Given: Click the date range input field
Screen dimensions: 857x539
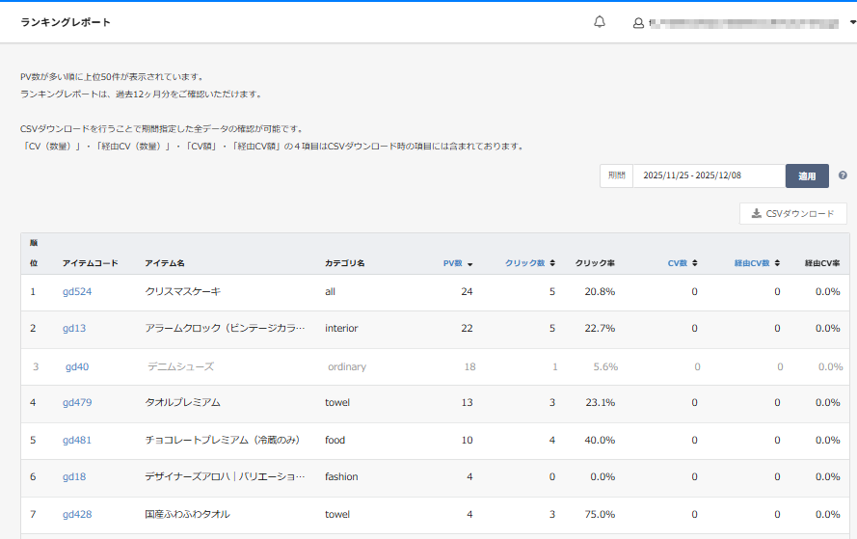Looking at the screenshot, I should click(709, 175).
